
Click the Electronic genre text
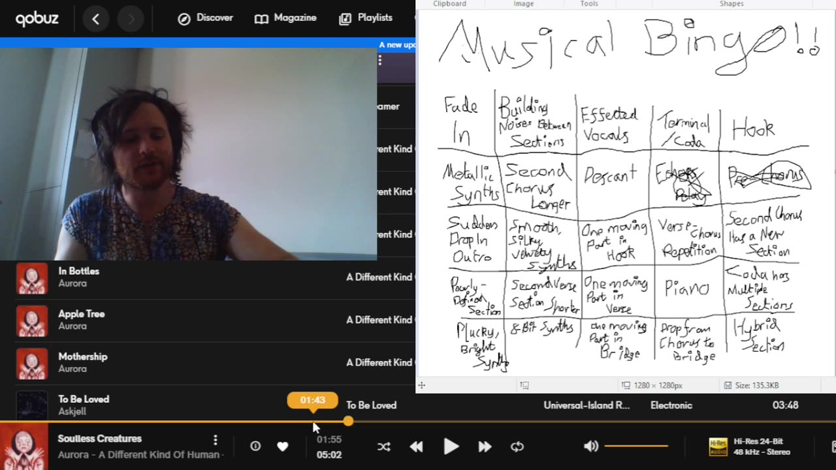pyautogui.click(x=671, y=405)
